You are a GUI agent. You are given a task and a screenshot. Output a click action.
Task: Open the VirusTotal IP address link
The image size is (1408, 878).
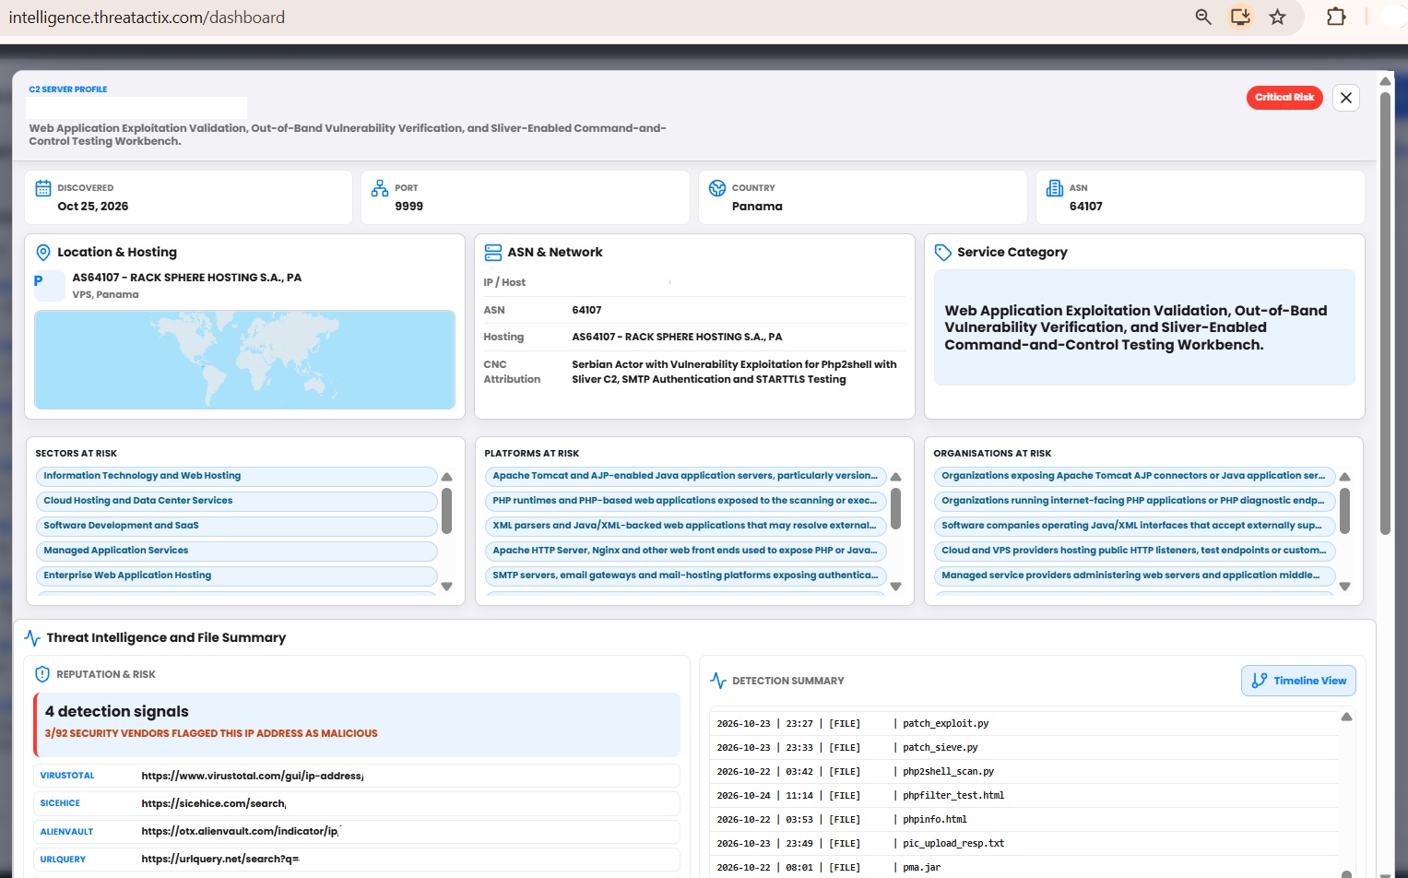click(x=252, y=776)
